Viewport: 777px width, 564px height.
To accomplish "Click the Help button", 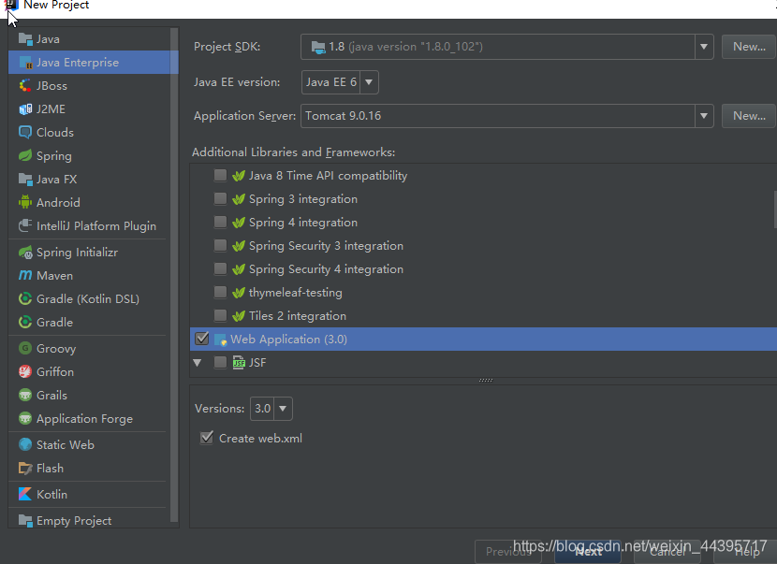I will [747, 552].
